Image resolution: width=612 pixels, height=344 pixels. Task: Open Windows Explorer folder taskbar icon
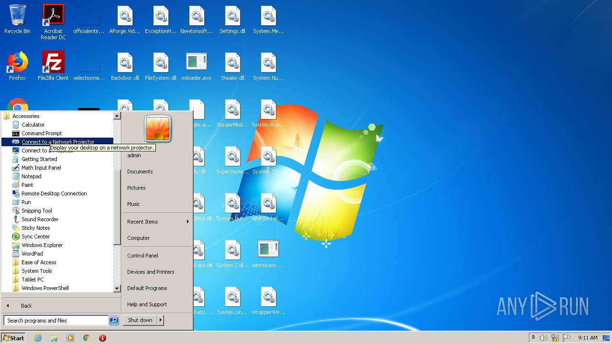[x=54, y=338]
